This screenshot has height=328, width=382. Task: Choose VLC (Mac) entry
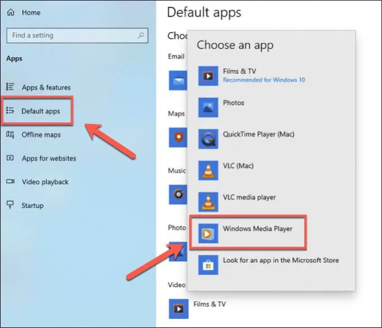tap(238, 166)
